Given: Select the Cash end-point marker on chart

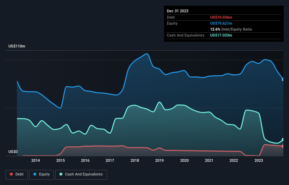Looking at the screenshot, I should point(283,140).
